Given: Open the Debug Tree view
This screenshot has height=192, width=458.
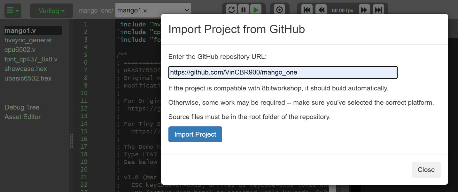Looking at the screenshot, I should point(22,107).
